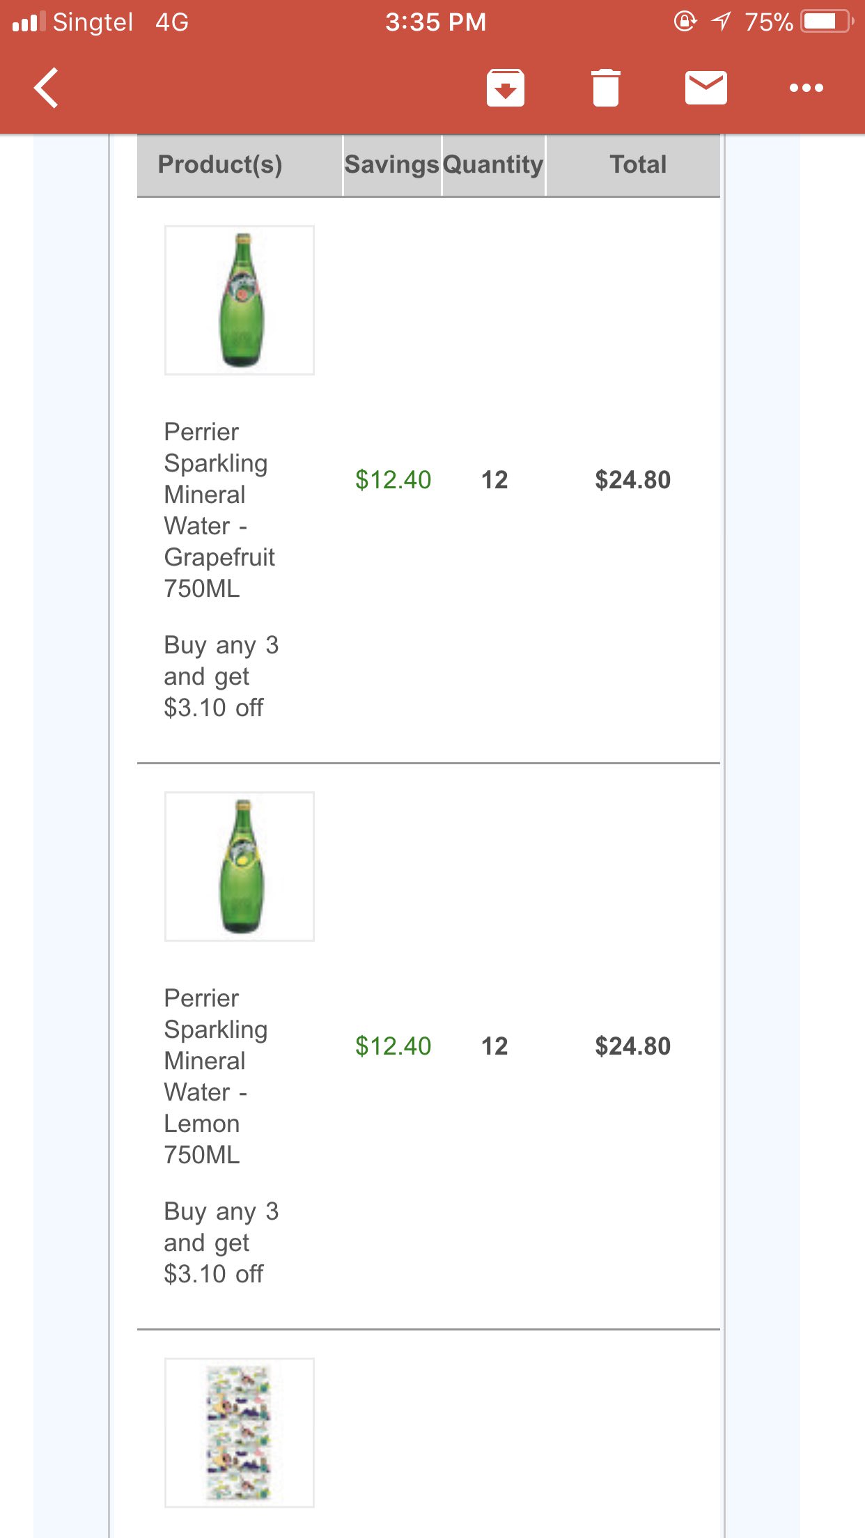
Task: Open the Perrier Lemon bottle image
Action: [x=240, y=867]
